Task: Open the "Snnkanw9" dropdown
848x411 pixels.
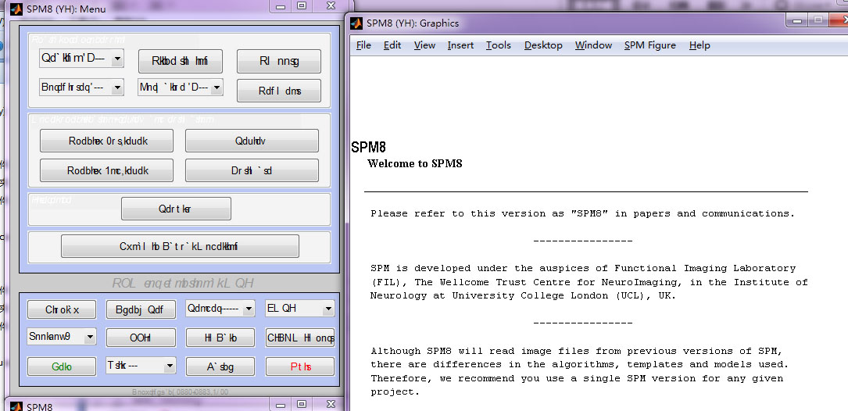Action: [61, 336]
